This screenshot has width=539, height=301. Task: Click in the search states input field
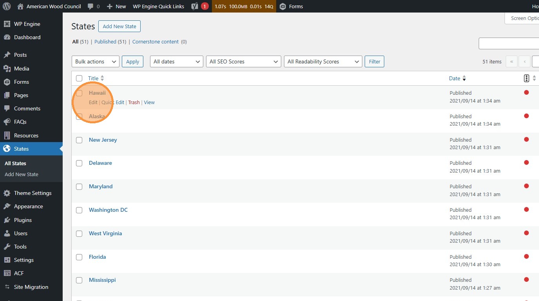click(x=509, y=43)
